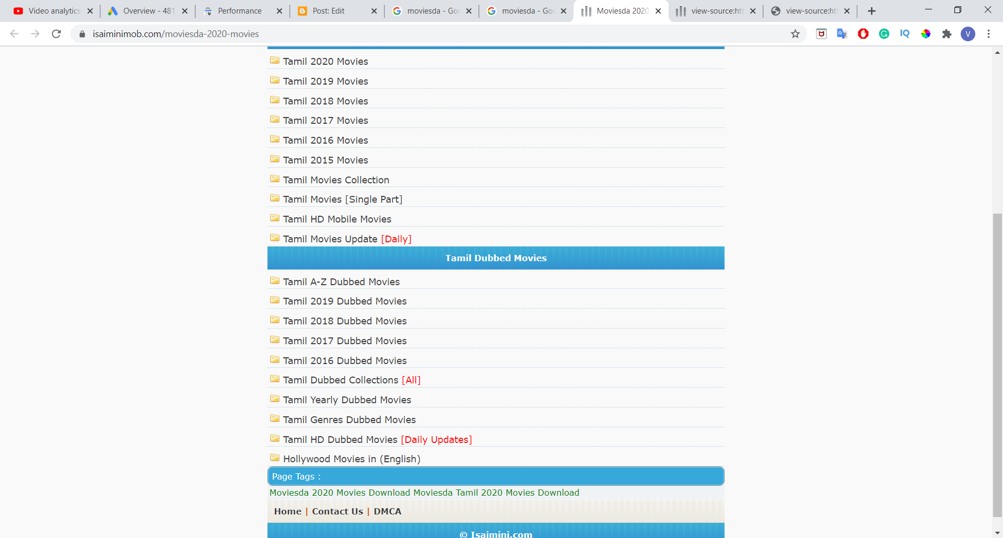Image resolution: width=1003 pixels, height=538 pixels.
Task: Open Tamil Genres Dubbed Movies link
Action: click(x=349, y=420)
